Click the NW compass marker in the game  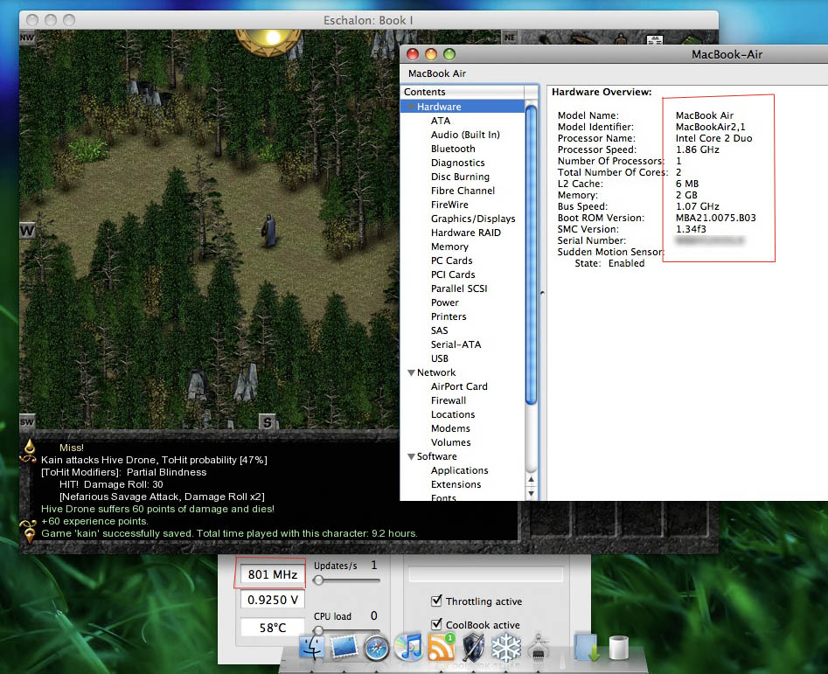[27, 38]
